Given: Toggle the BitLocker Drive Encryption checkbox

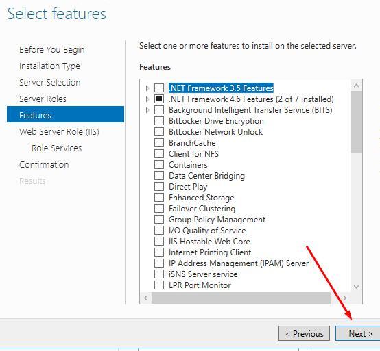Looking at the screenshot, I should [159, 121].
